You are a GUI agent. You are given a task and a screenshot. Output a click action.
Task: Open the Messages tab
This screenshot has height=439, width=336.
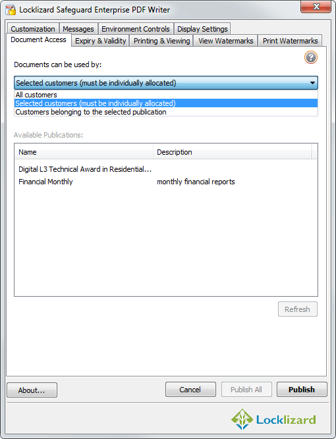click(78, 29)
